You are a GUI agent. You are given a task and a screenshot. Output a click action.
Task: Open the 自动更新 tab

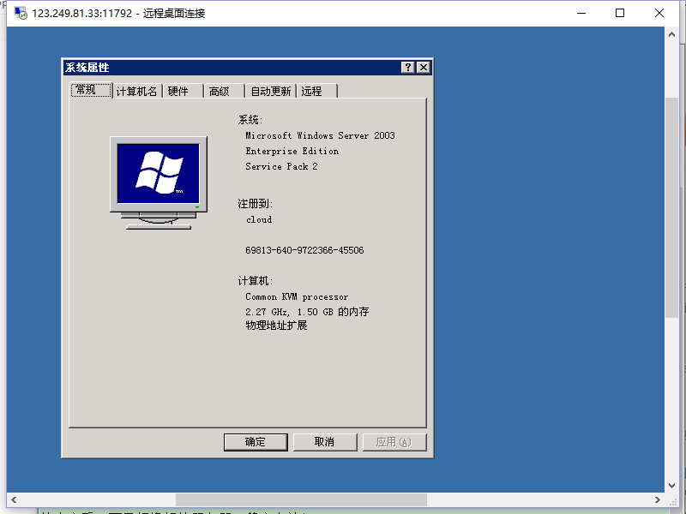click(x=271, y=92)
